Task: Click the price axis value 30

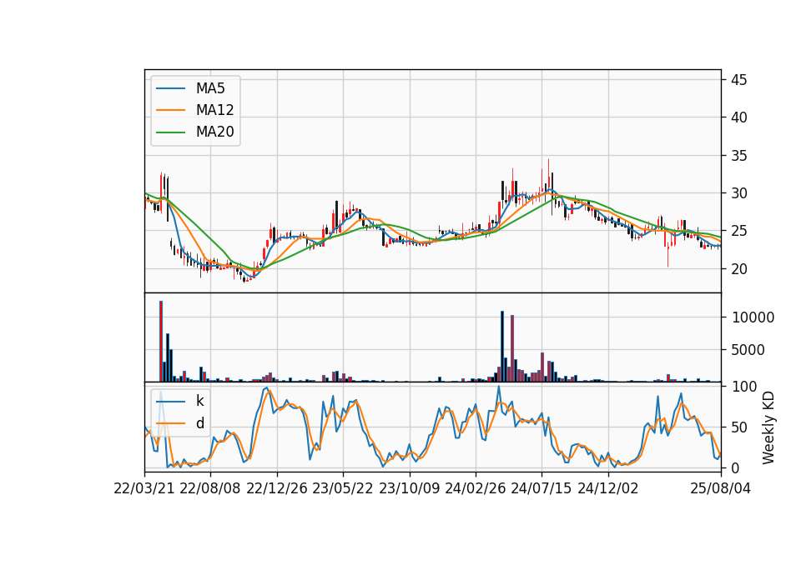Action: [x=738, y=193]
